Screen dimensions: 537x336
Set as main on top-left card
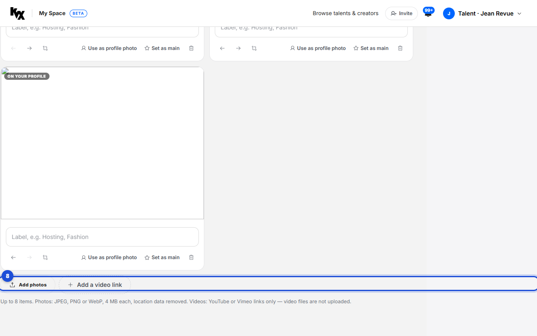click(x=162, y=48)
